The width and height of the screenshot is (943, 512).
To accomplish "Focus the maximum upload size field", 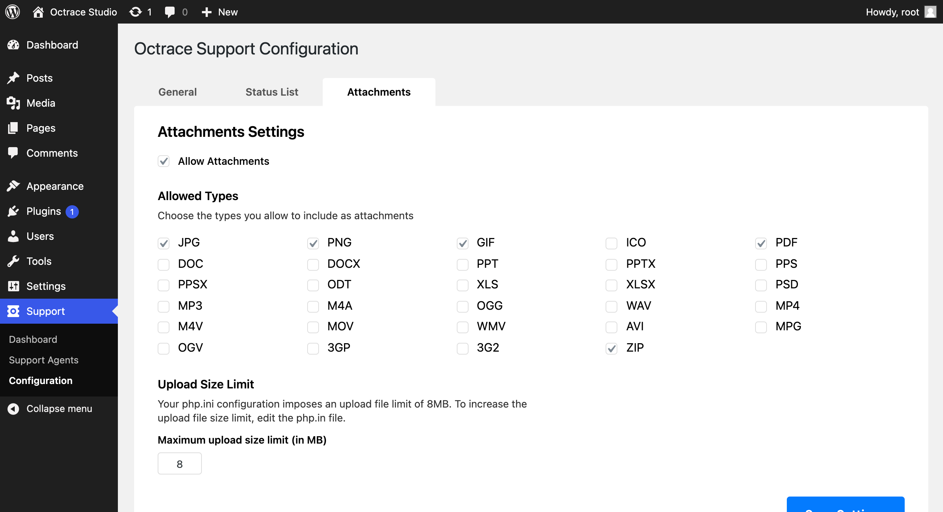I will [179, 463].
